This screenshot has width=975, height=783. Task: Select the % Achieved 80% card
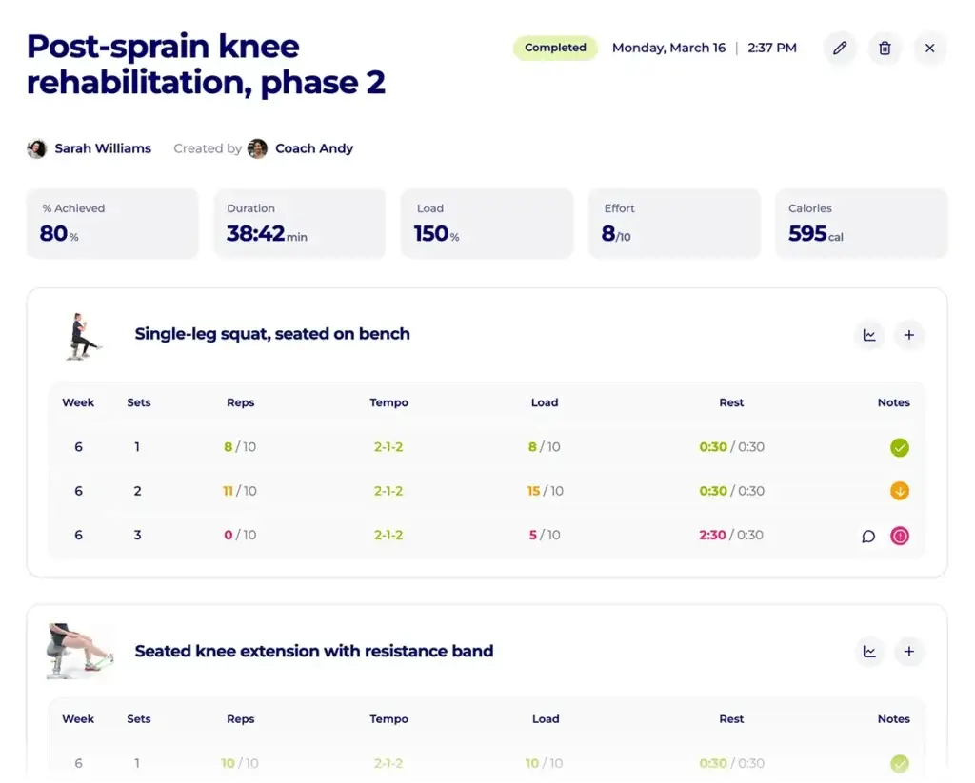point(112,224)
